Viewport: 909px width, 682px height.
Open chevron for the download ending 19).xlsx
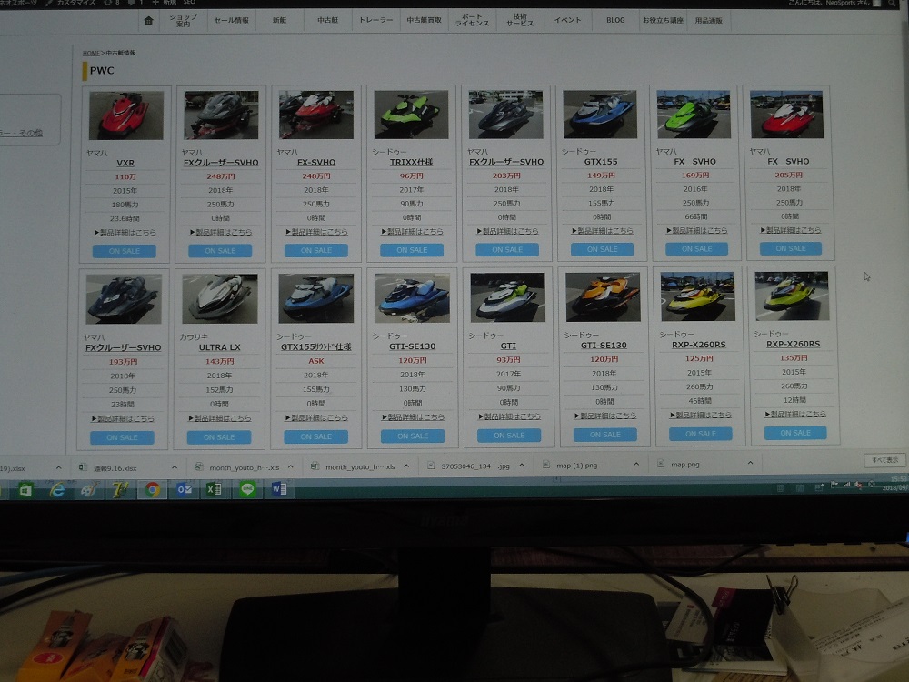(58, 468)
